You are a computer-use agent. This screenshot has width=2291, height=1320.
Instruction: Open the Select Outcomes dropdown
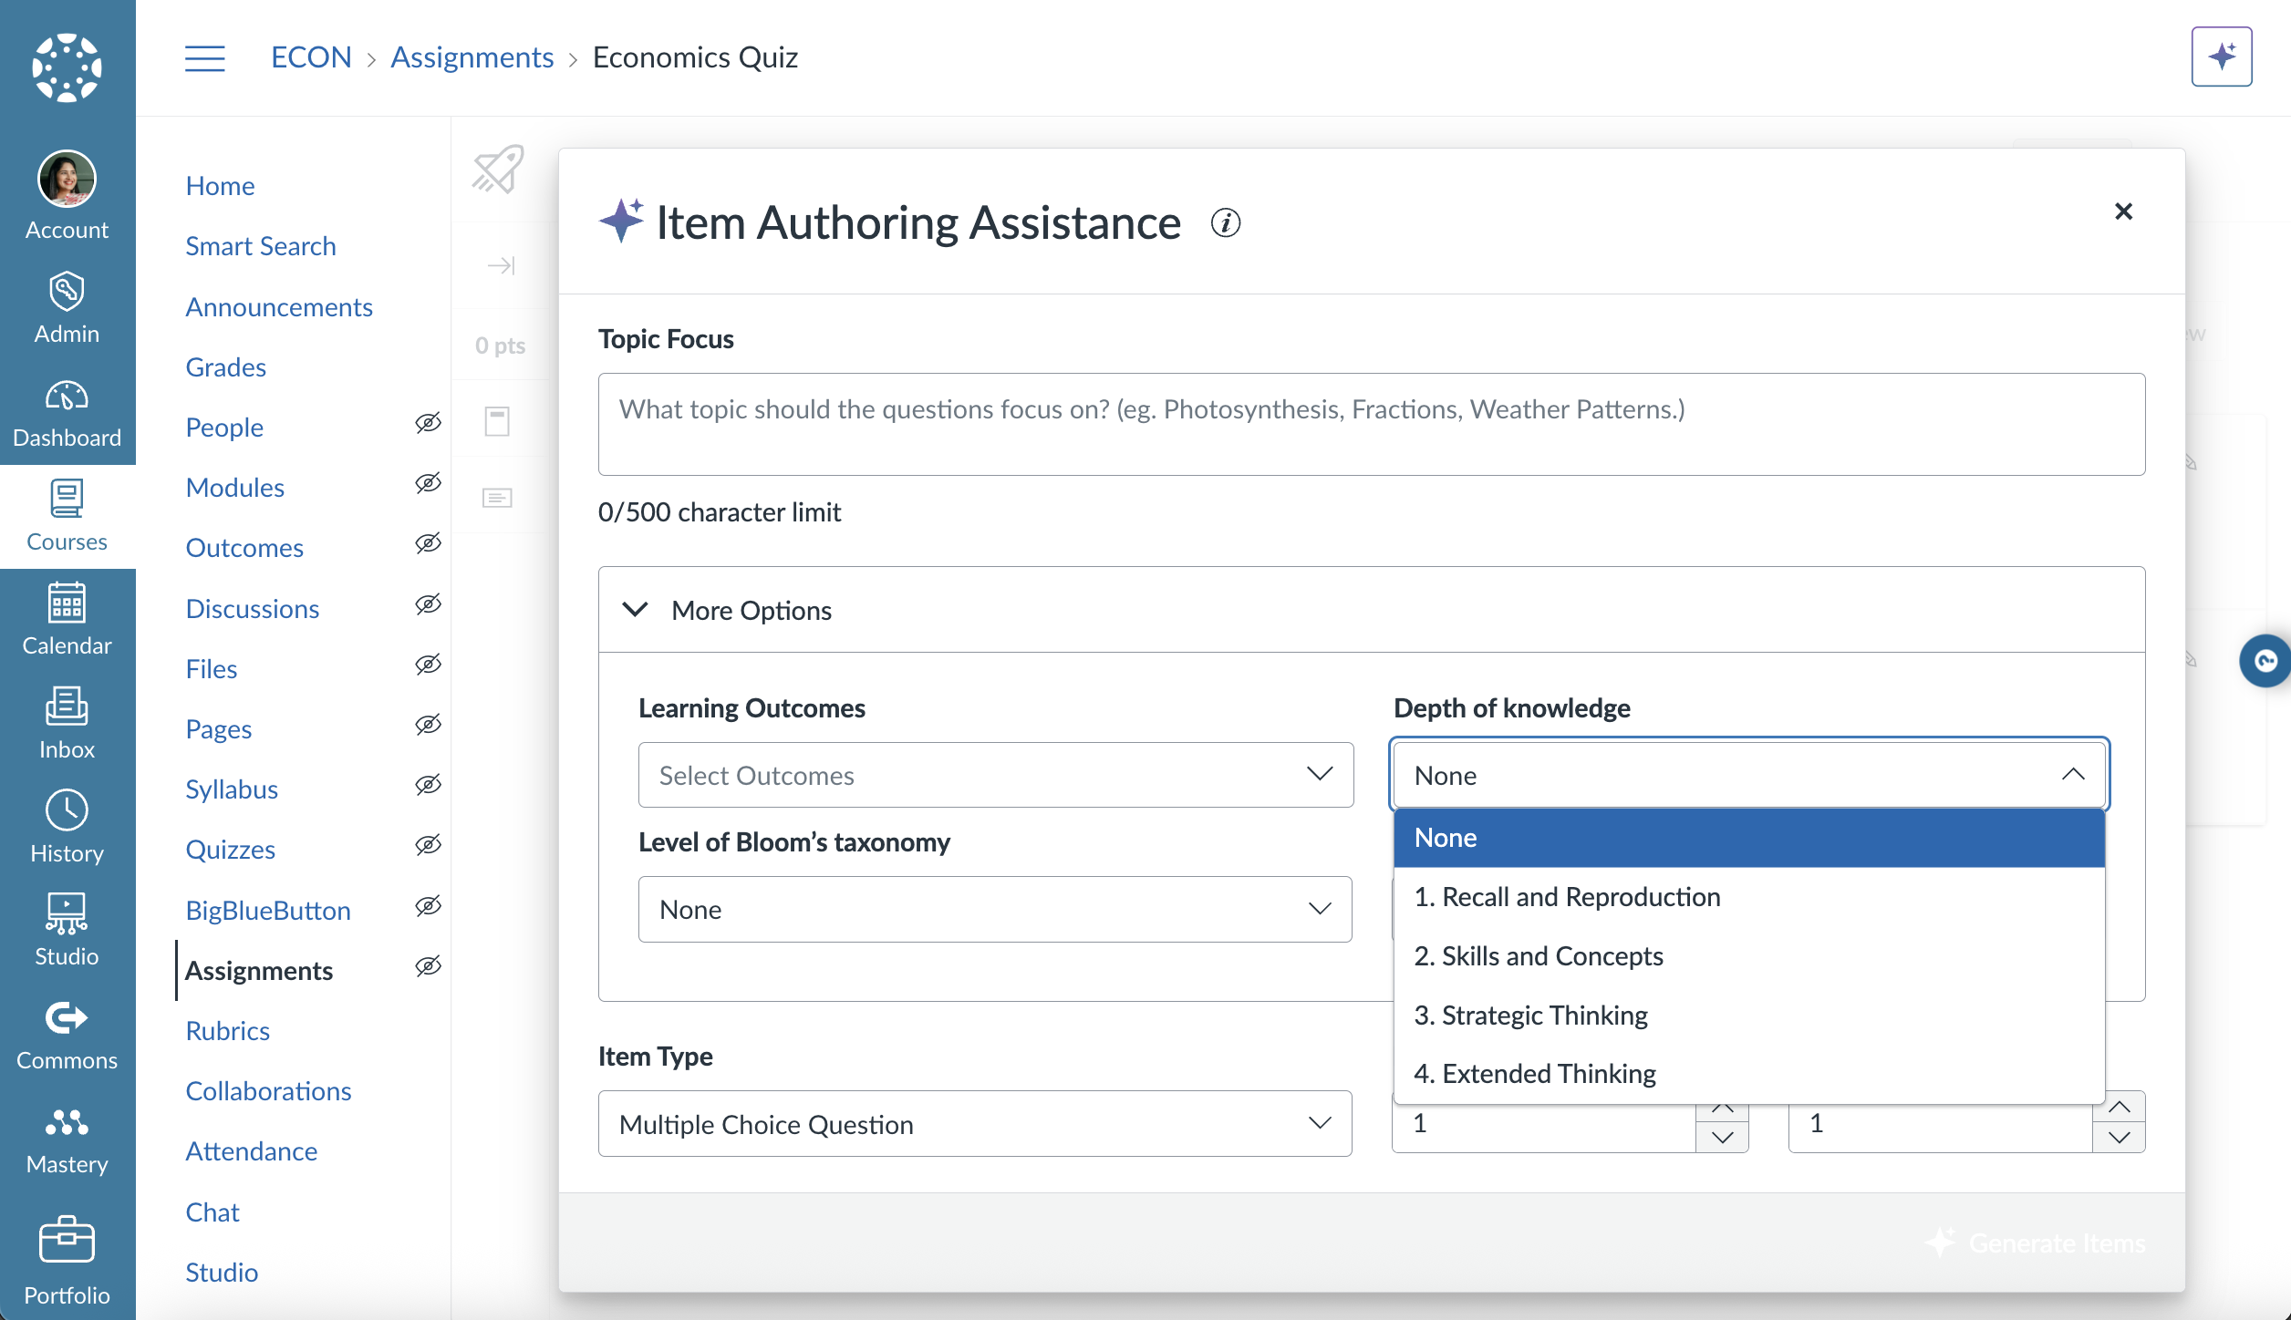pos(995,774)
